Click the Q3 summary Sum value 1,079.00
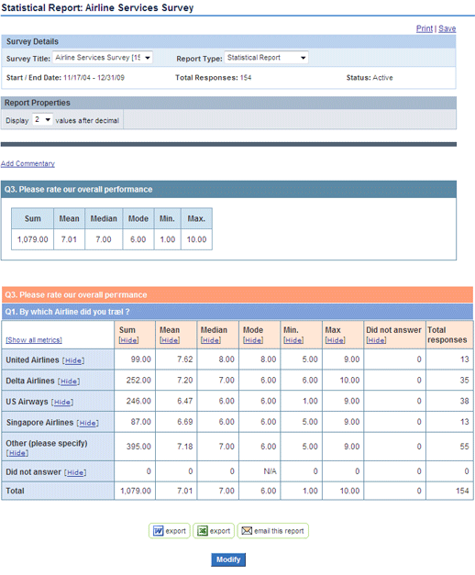Screen dimensions: 475x575 click(x=33, y=239)
